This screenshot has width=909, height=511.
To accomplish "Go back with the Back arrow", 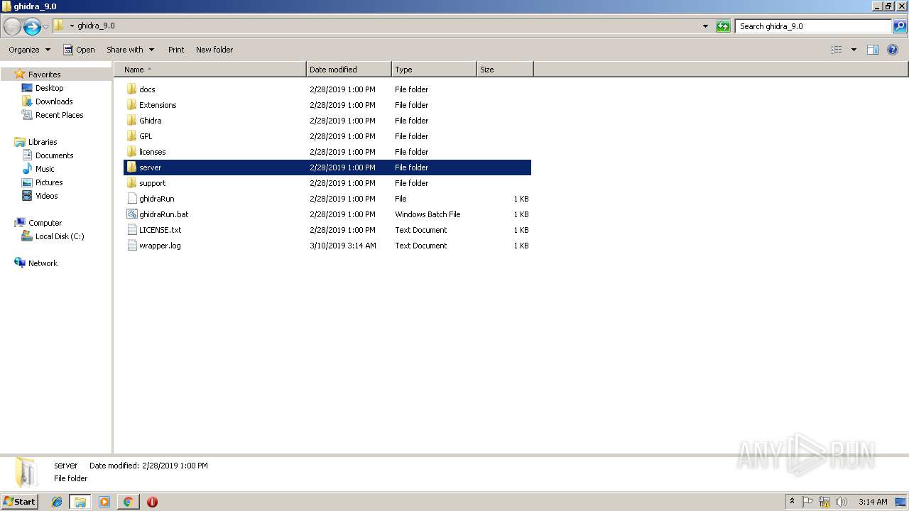I will click(12, 26).
